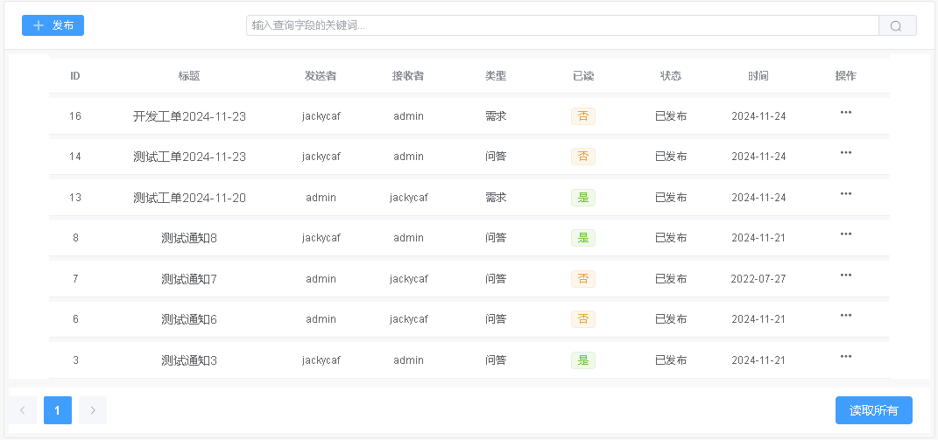Select the 测试工单2024-11-20 title cell
This screenshot has height=440, width=938.
click(189, 198)
